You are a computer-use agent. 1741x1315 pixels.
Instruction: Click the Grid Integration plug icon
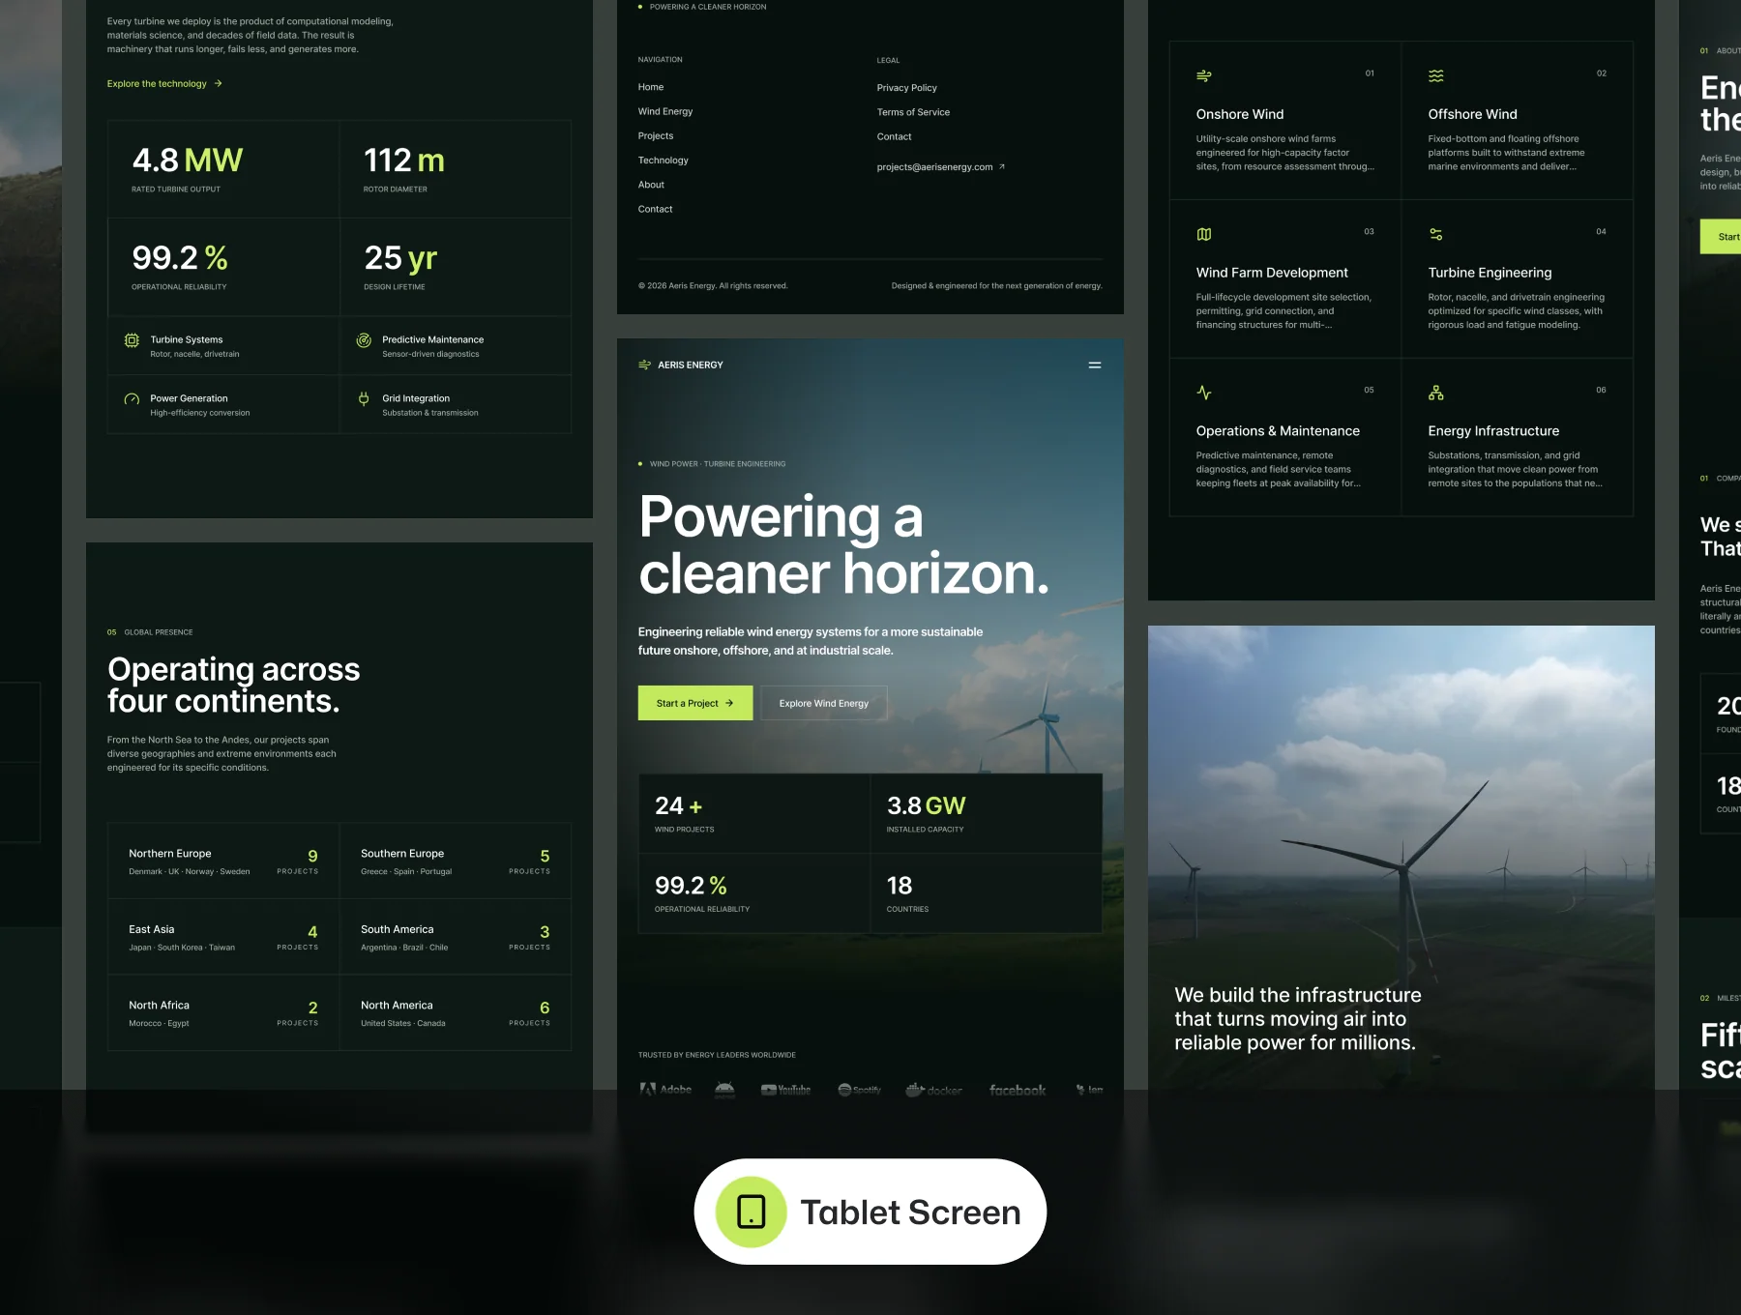[364, 398]
